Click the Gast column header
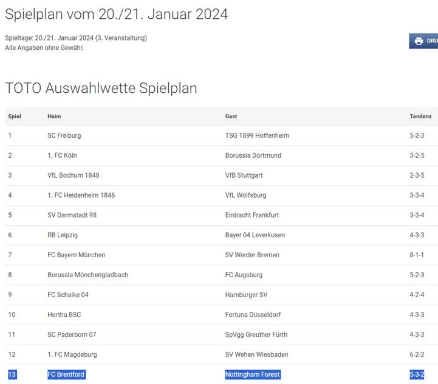The width and height of the screenshot is (438, 384). (x=231, y=116)
